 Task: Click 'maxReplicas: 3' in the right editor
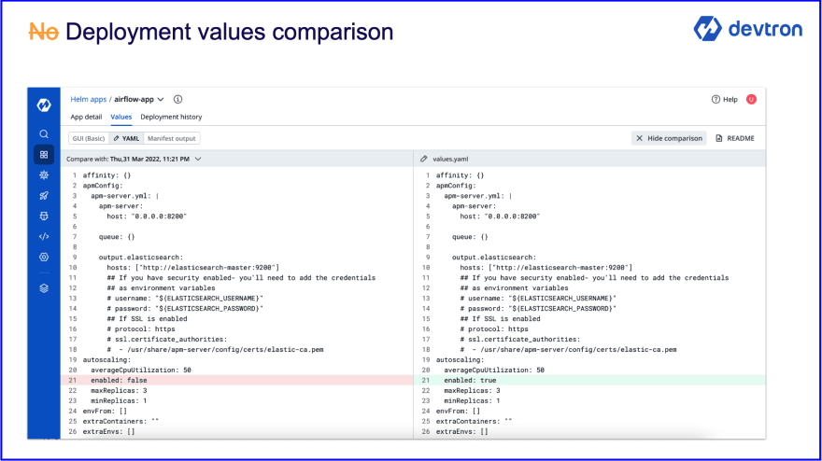pos(472,390)
